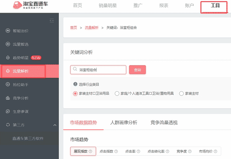Go to 首页 via breadcrumb link
Viewport: 231px width, 159px height.
[x=73, y=28]
